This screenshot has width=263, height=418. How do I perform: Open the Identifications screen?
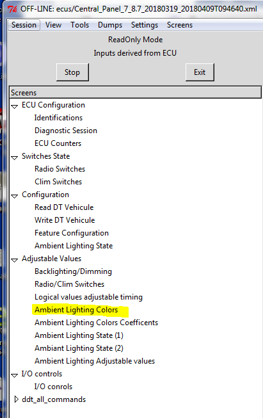pyautogui.click(x=58, y=118)
